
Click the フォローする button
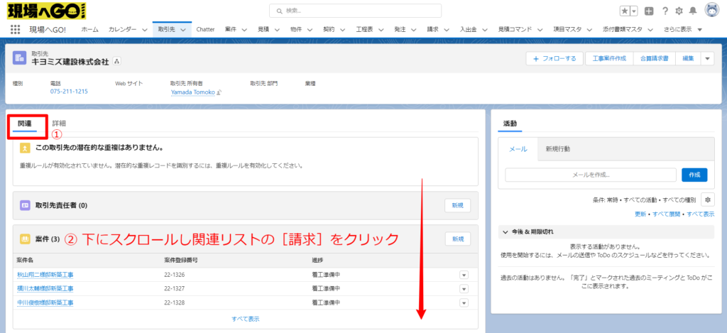click(x=554, y=58)
